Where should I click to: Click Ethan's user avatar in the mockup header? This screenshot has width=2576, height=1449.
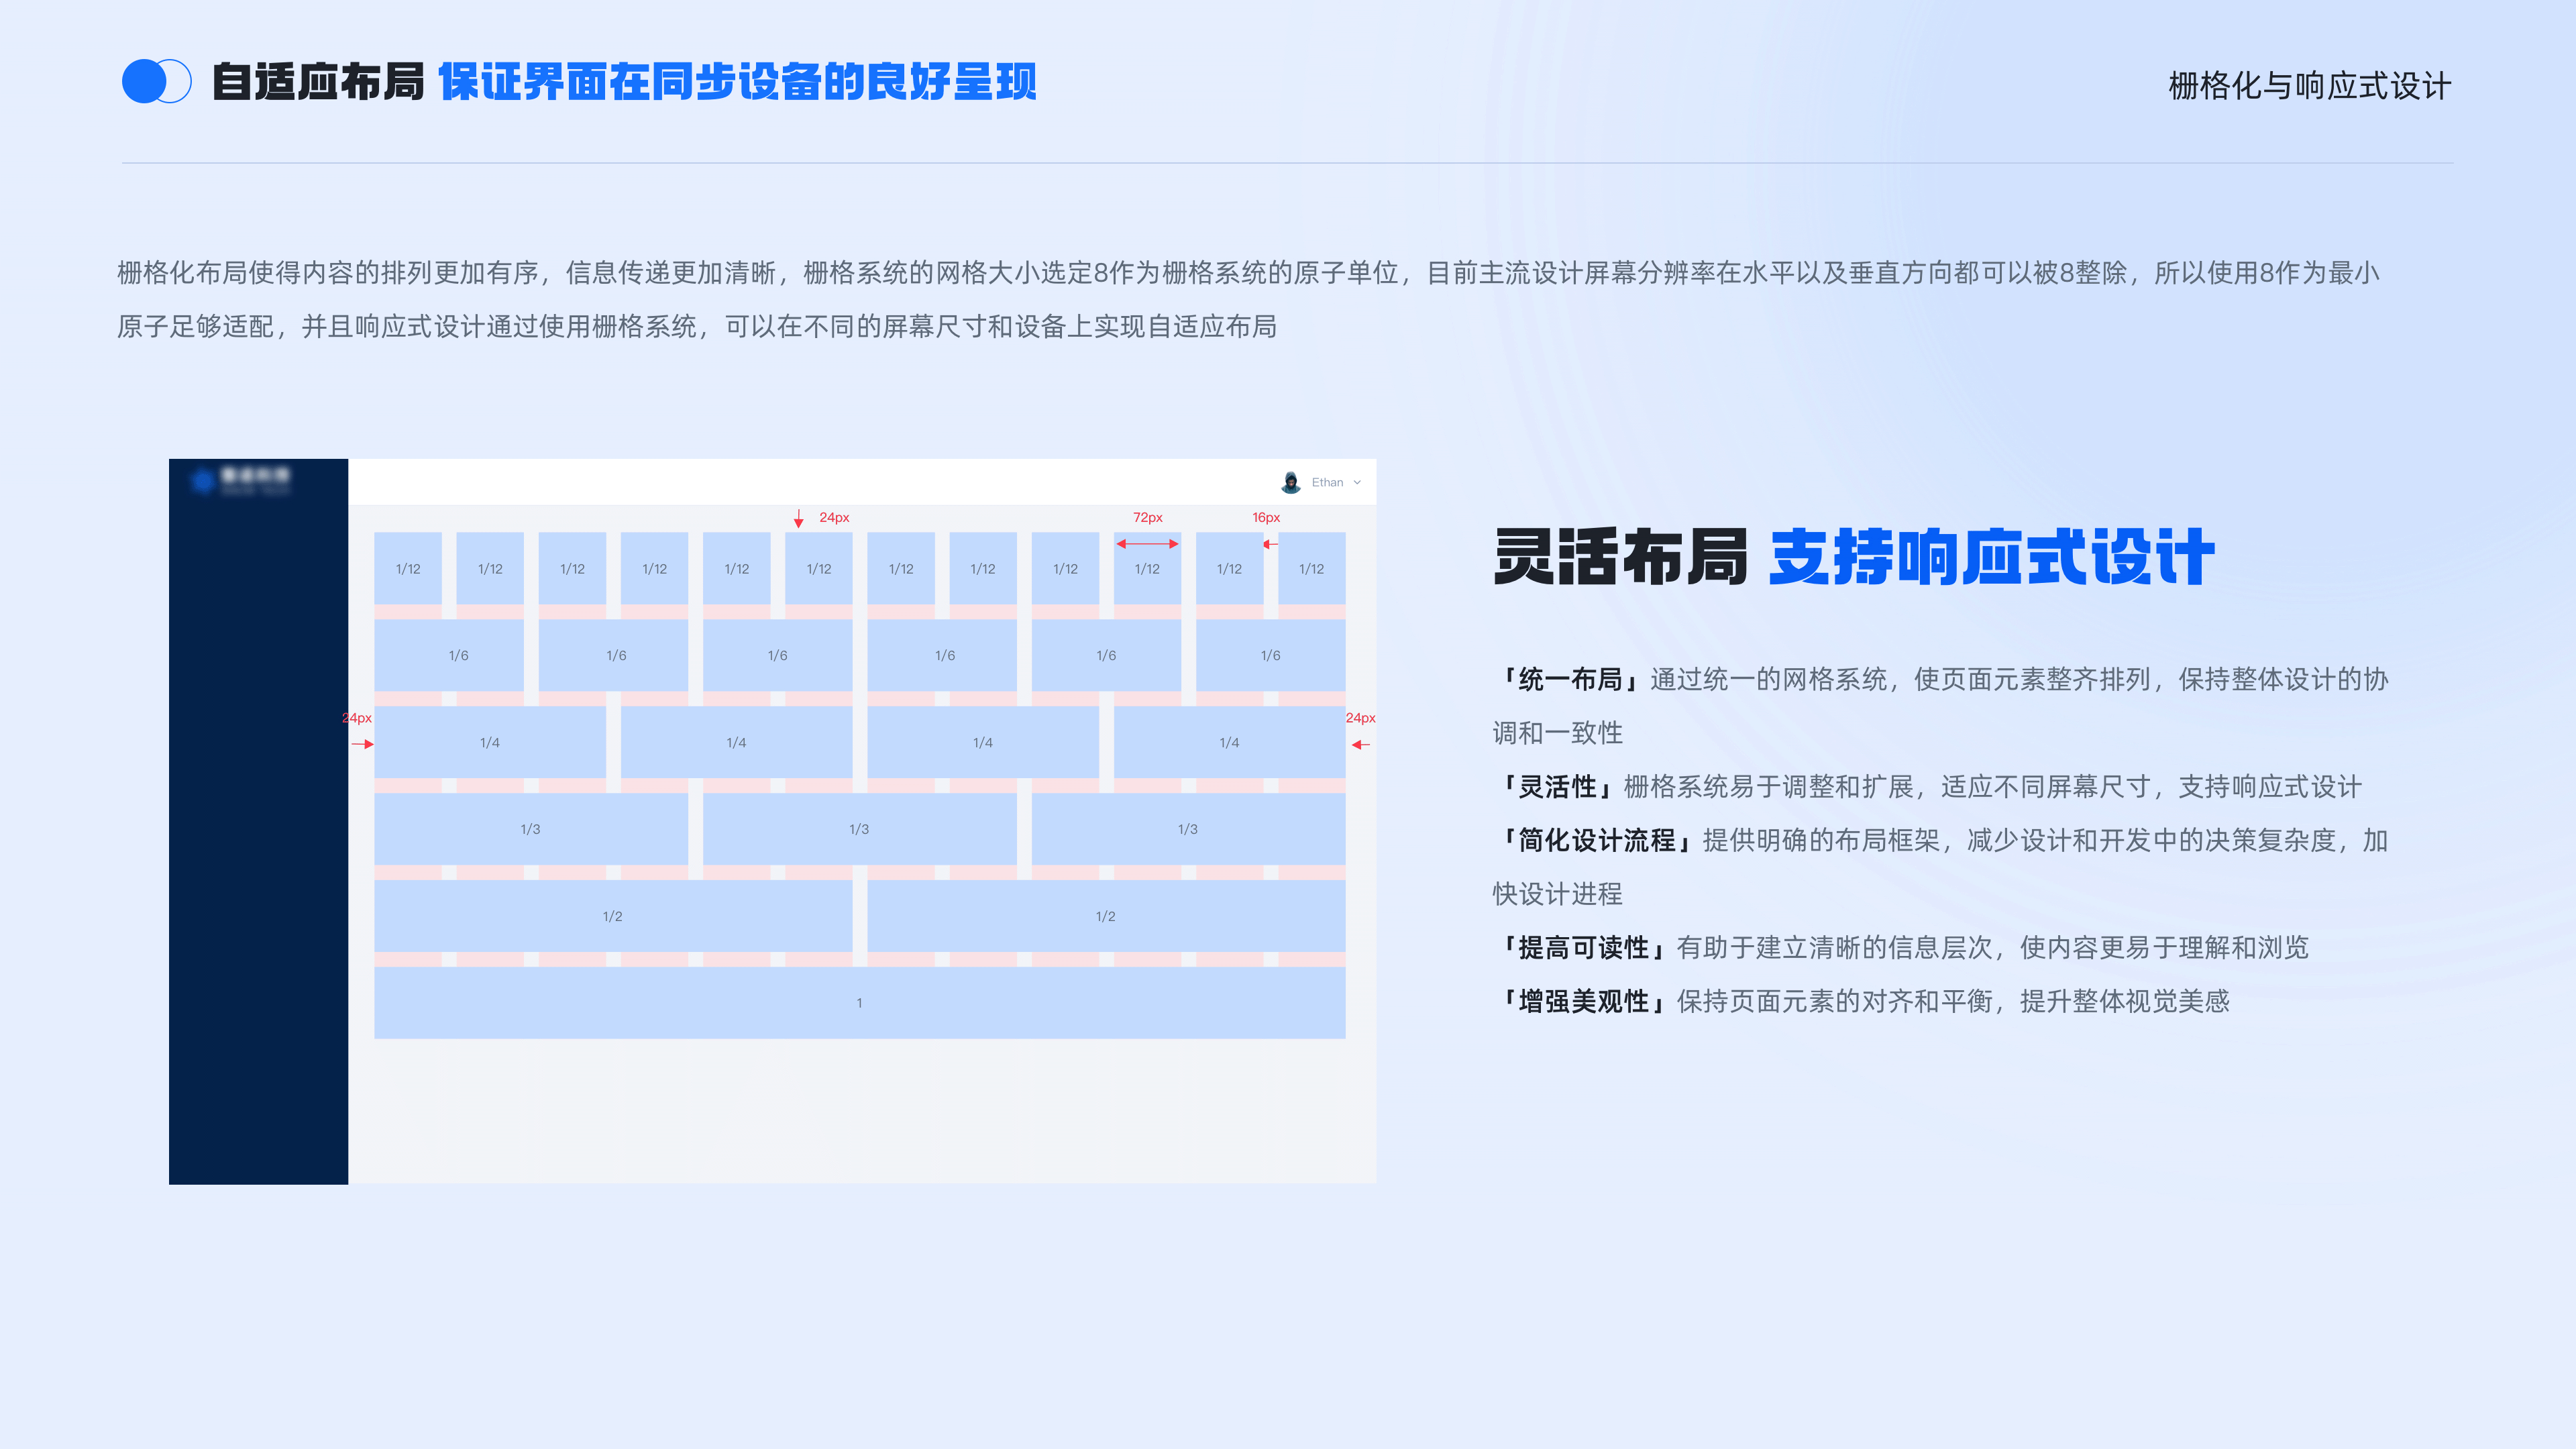coord(1291,482)
